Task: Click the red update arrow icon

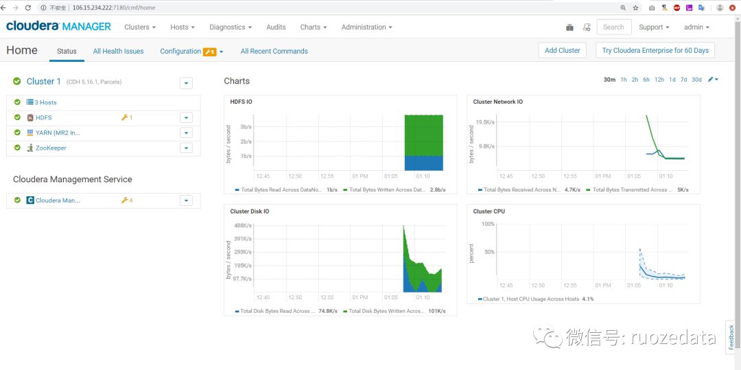Action: (733, 8)
